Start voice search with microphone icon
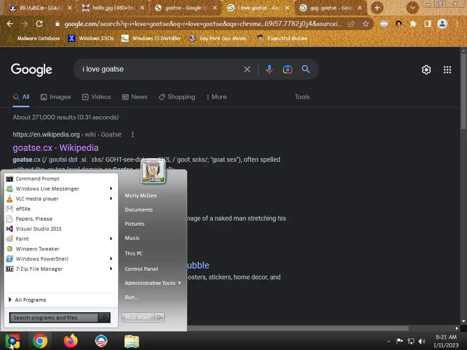Image resolution: width=467 pixels, height=350 pixels. [x=269, y=69]
